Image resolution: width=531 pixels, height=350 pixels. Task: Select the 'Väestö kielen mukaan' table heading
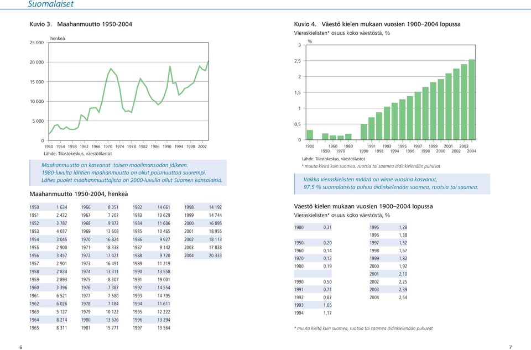pyautogui.click(x=363, y=206)
